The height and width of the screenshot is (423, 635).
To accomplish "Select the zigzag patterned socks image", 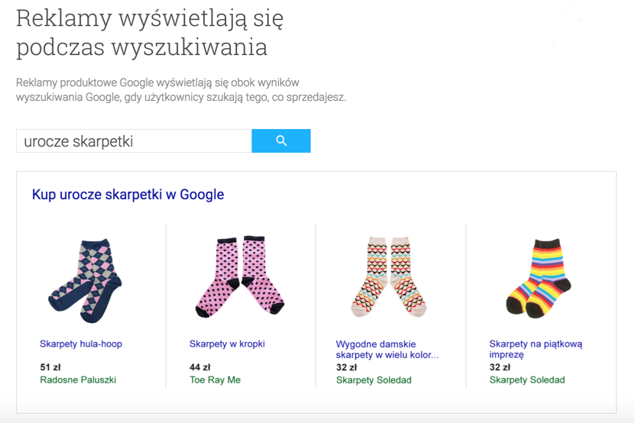I will pos(390,277).
